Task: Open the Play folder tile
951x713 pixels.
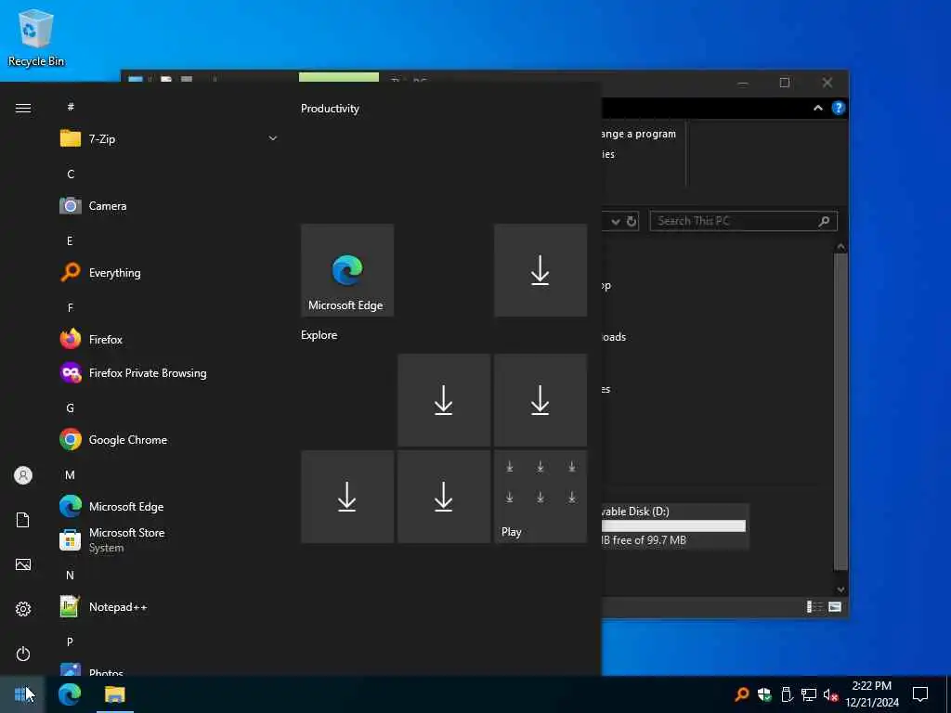Action: [540, 496]
